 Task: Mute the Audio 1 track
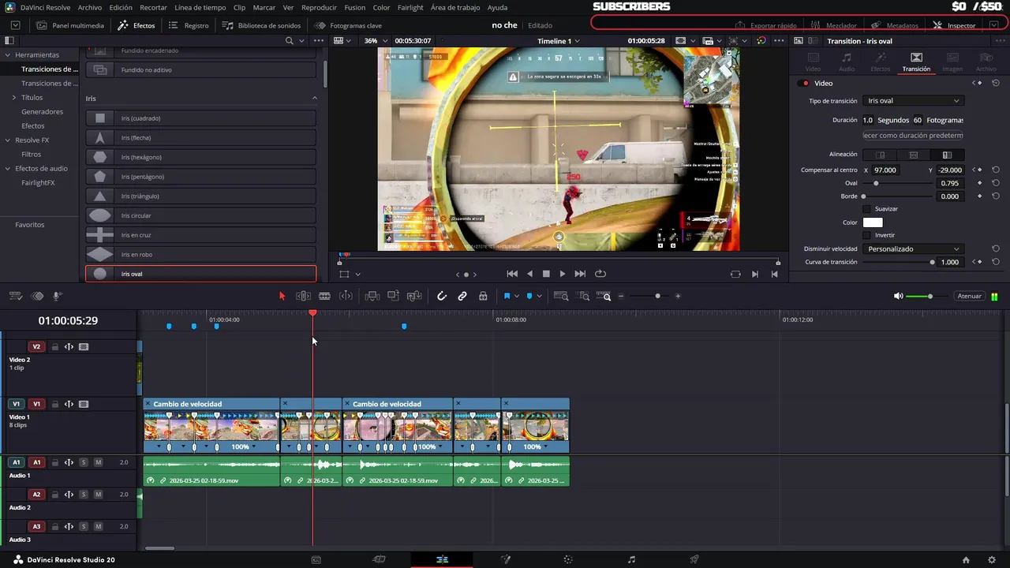98,462
